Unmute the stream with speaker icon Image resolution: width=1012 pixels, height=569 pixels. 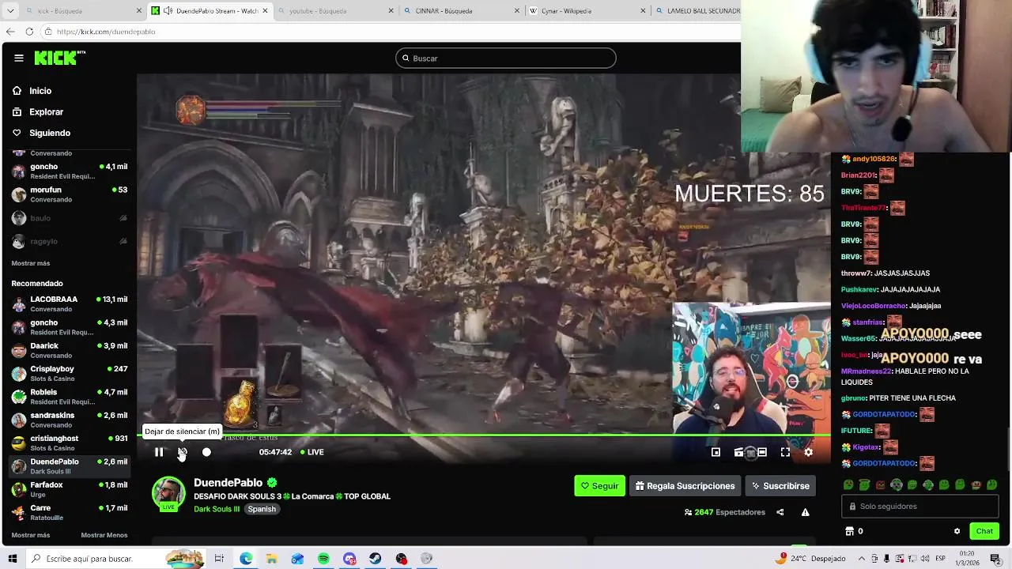tap(182, 452)
